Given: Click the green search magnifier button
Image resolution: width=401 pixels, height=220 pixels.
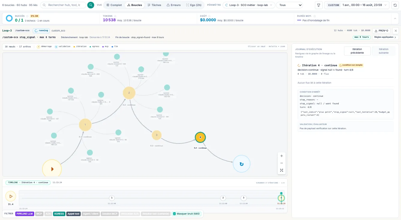Looking at the screenshot, I should click(91, 5).
